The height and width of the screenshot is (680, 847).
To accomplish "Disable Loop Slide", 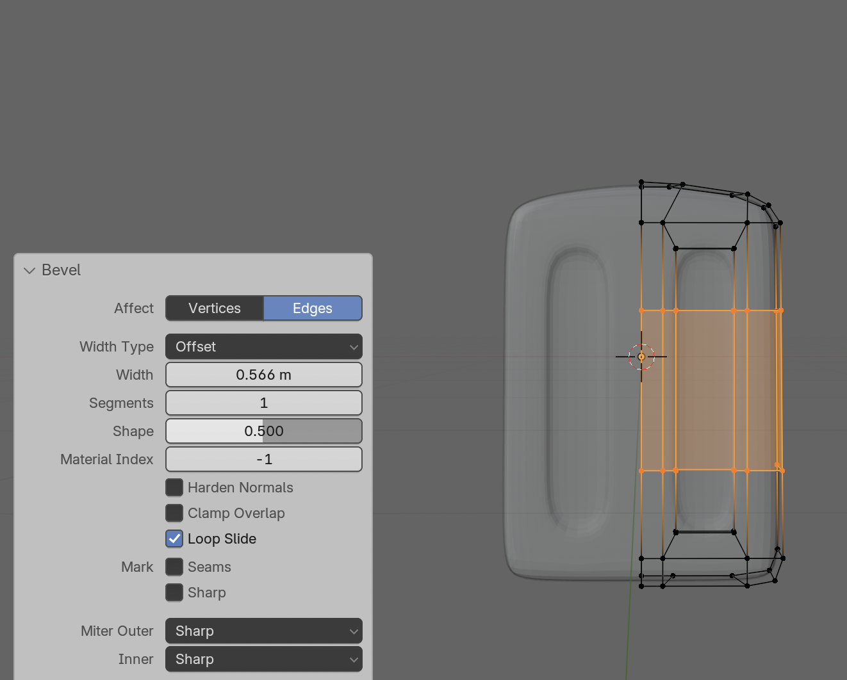I will click(x=174, y=538).
